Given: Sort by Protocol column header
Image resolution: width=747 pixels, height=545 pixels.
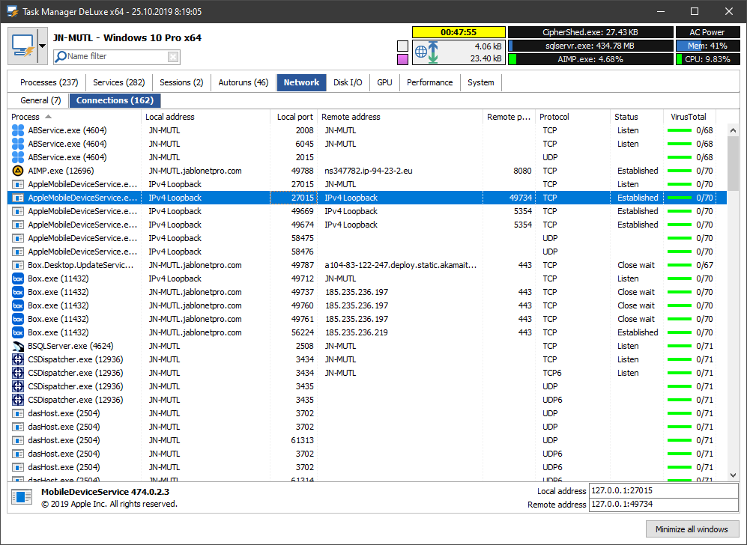Looking at the screenshot, I should tap(572, 117).
